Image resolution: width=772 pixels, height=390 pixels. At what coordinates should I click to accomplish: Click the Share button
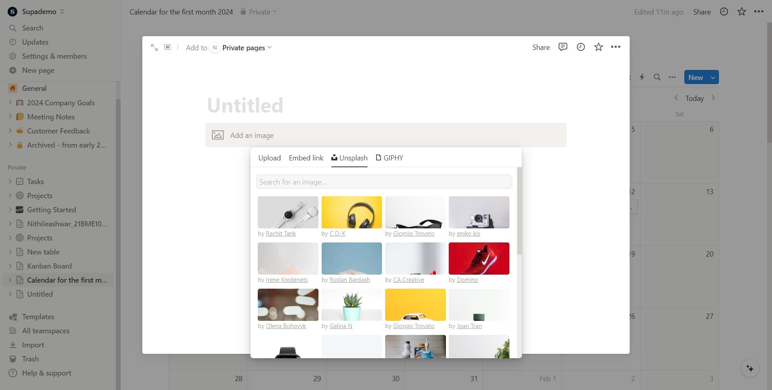click(541, 47)
